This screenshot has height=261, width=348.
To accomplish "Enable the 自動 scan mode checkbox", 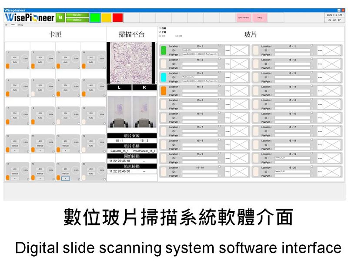I will (160, 29).
